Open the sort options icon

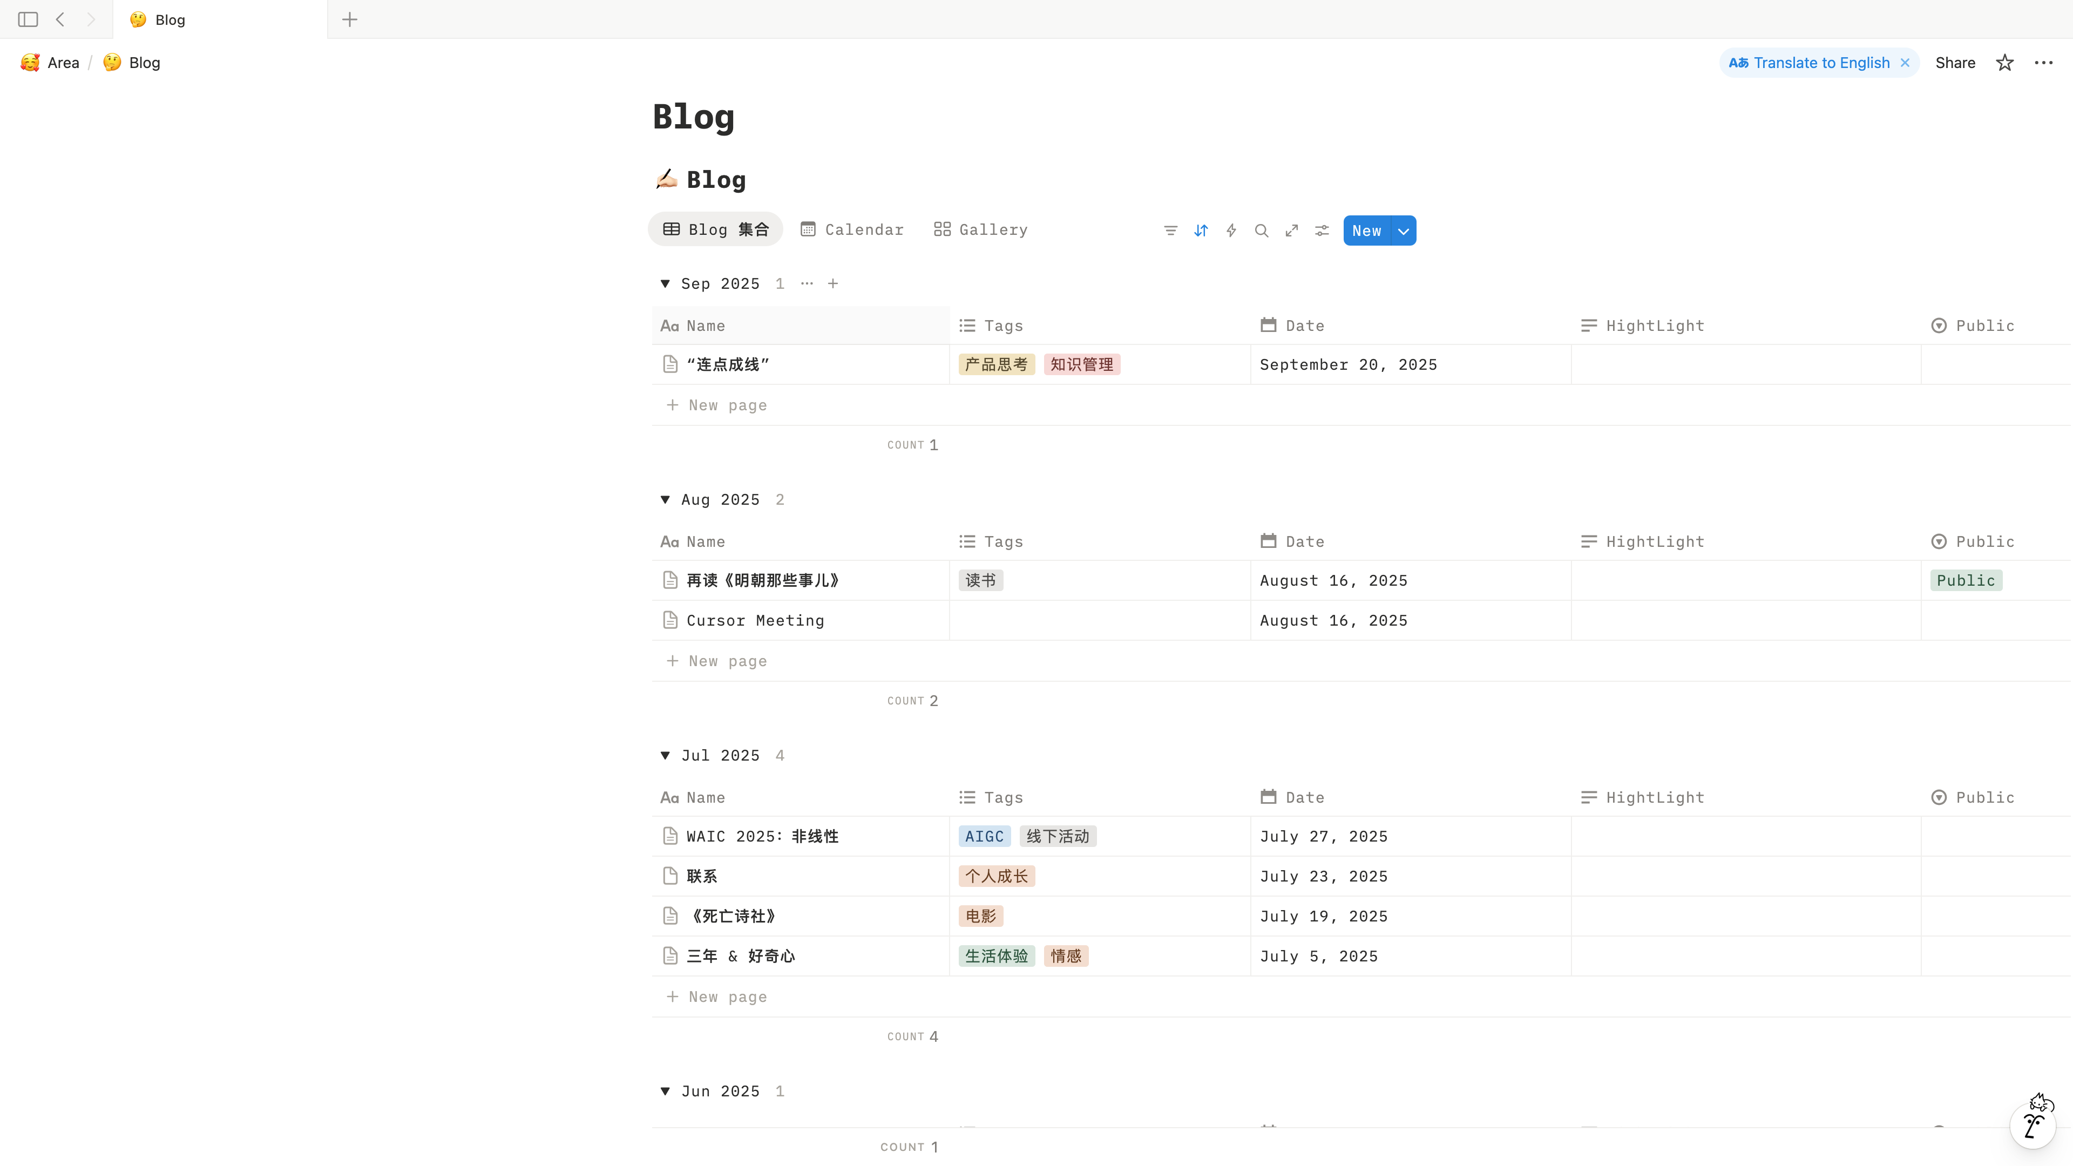tap(1201, 231)
